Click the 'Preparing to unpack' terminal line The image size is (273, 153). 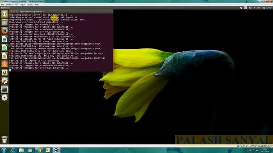pos(49,20)
